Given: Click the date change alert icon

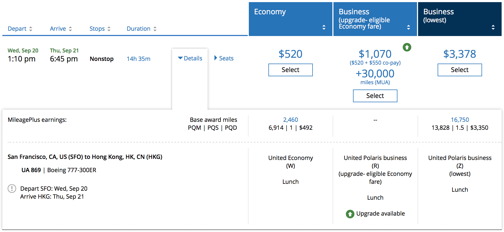Looking at the screenshot, I should [x=12, y=189].
